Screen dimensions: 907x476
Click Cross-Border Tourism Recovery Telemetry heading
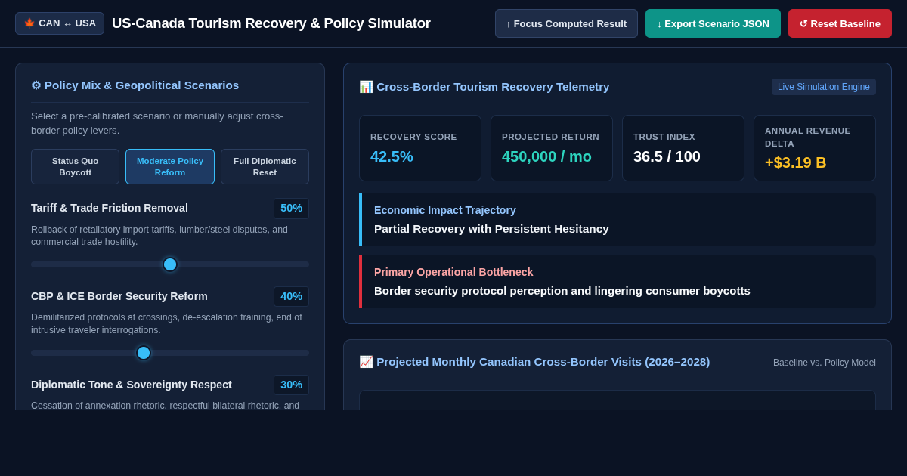pos(484,87)
